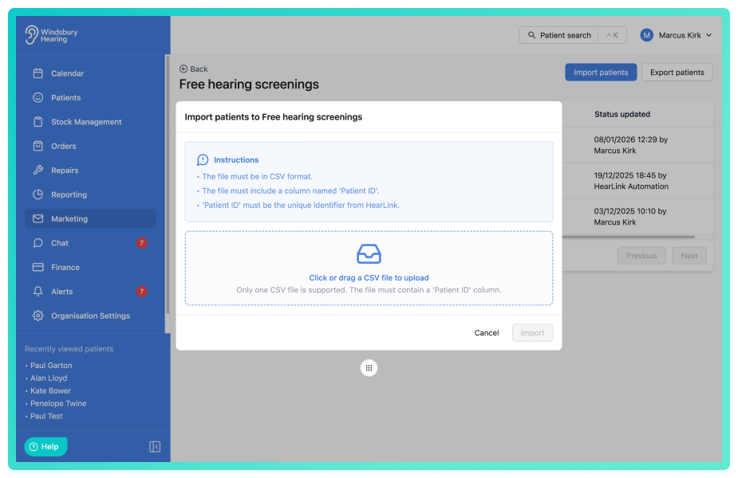Screen dimensions: 738x478
Task: Click the magnifier icon in Patient search
Action: [531, 35]
